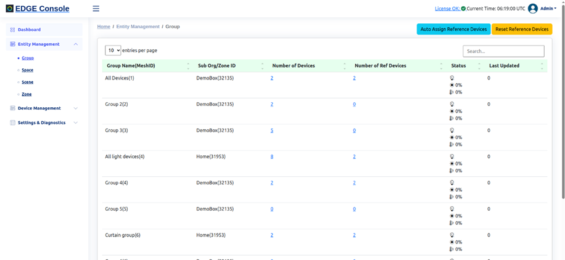Go to Zone in Entity Management
565x260 pixels.
point(27,94)
